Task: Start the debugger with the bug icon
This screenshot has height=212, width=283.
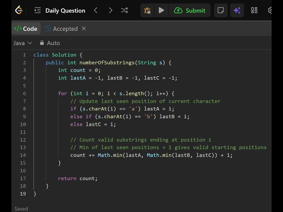Action: (x=147, y=11)
